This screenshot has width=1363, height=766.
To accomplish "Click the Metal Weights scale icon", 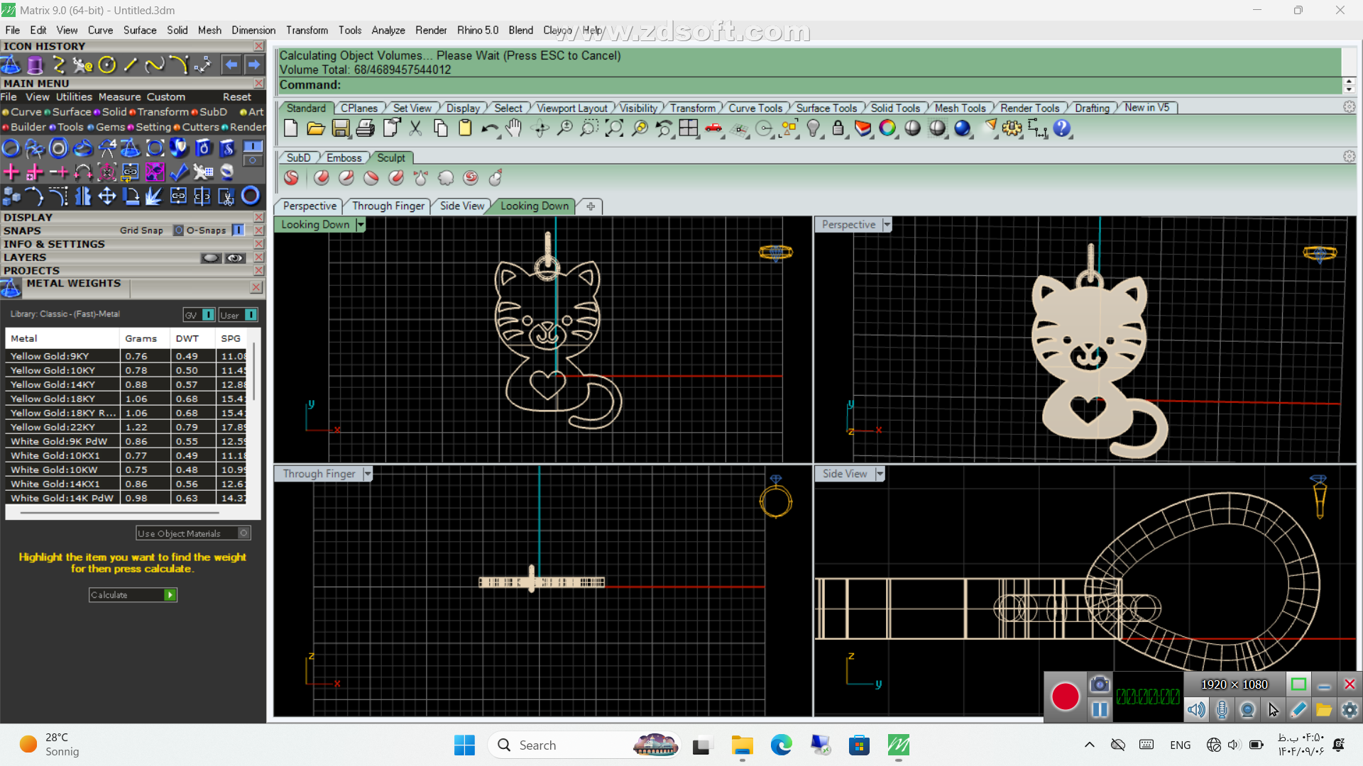I will pyautogui.click(x=11, y=288).
